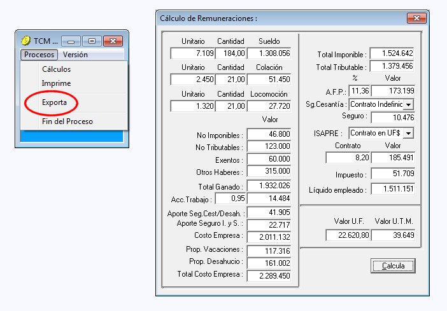Screen dimensions: 447x311
Task: Click Aporte Seg.Cest/Desah. value field
Action: (x=269, y=212)
